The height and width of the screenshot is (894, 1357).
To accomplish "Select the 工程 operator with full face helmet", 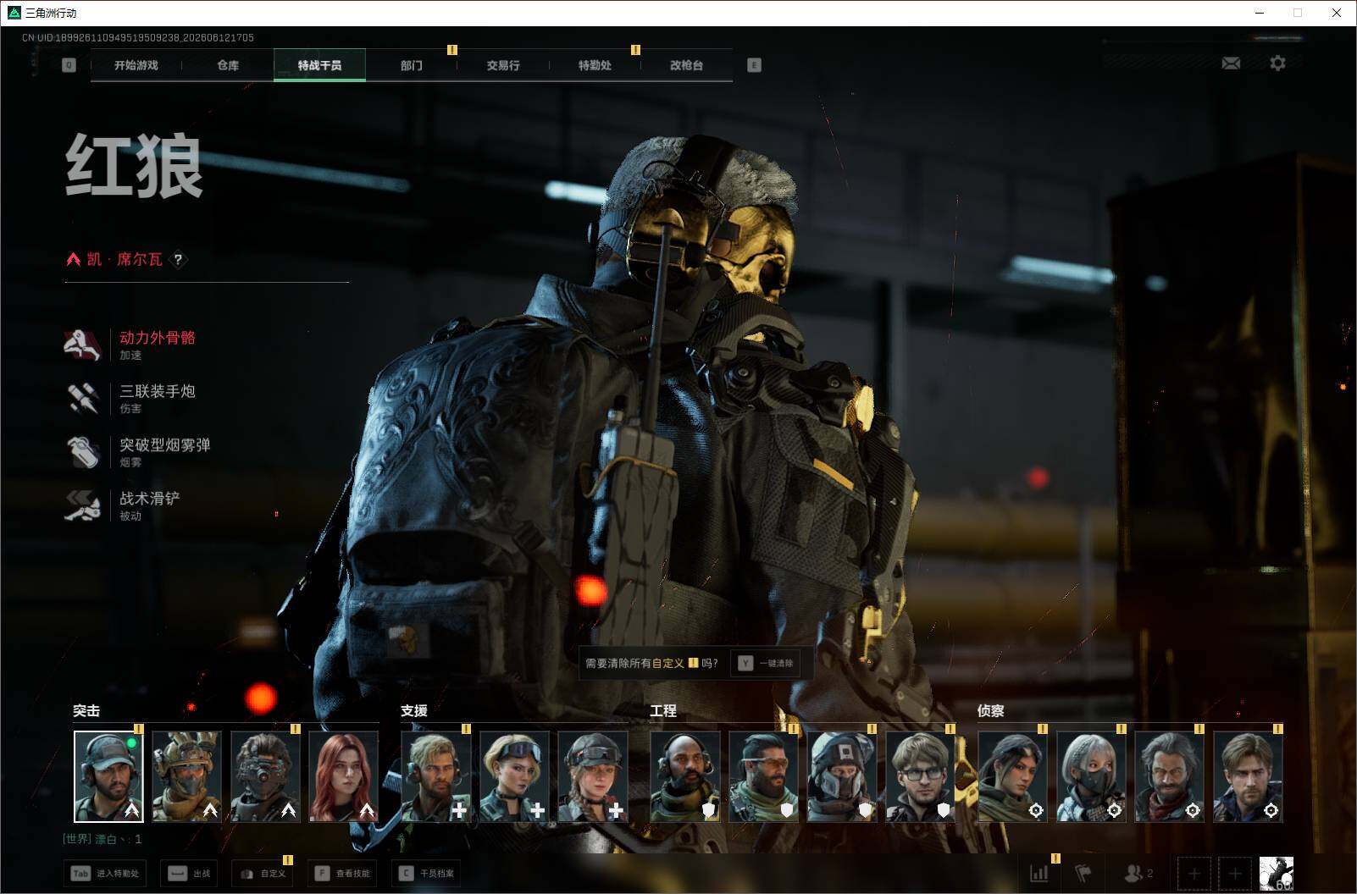I will (x=842, y=776).
